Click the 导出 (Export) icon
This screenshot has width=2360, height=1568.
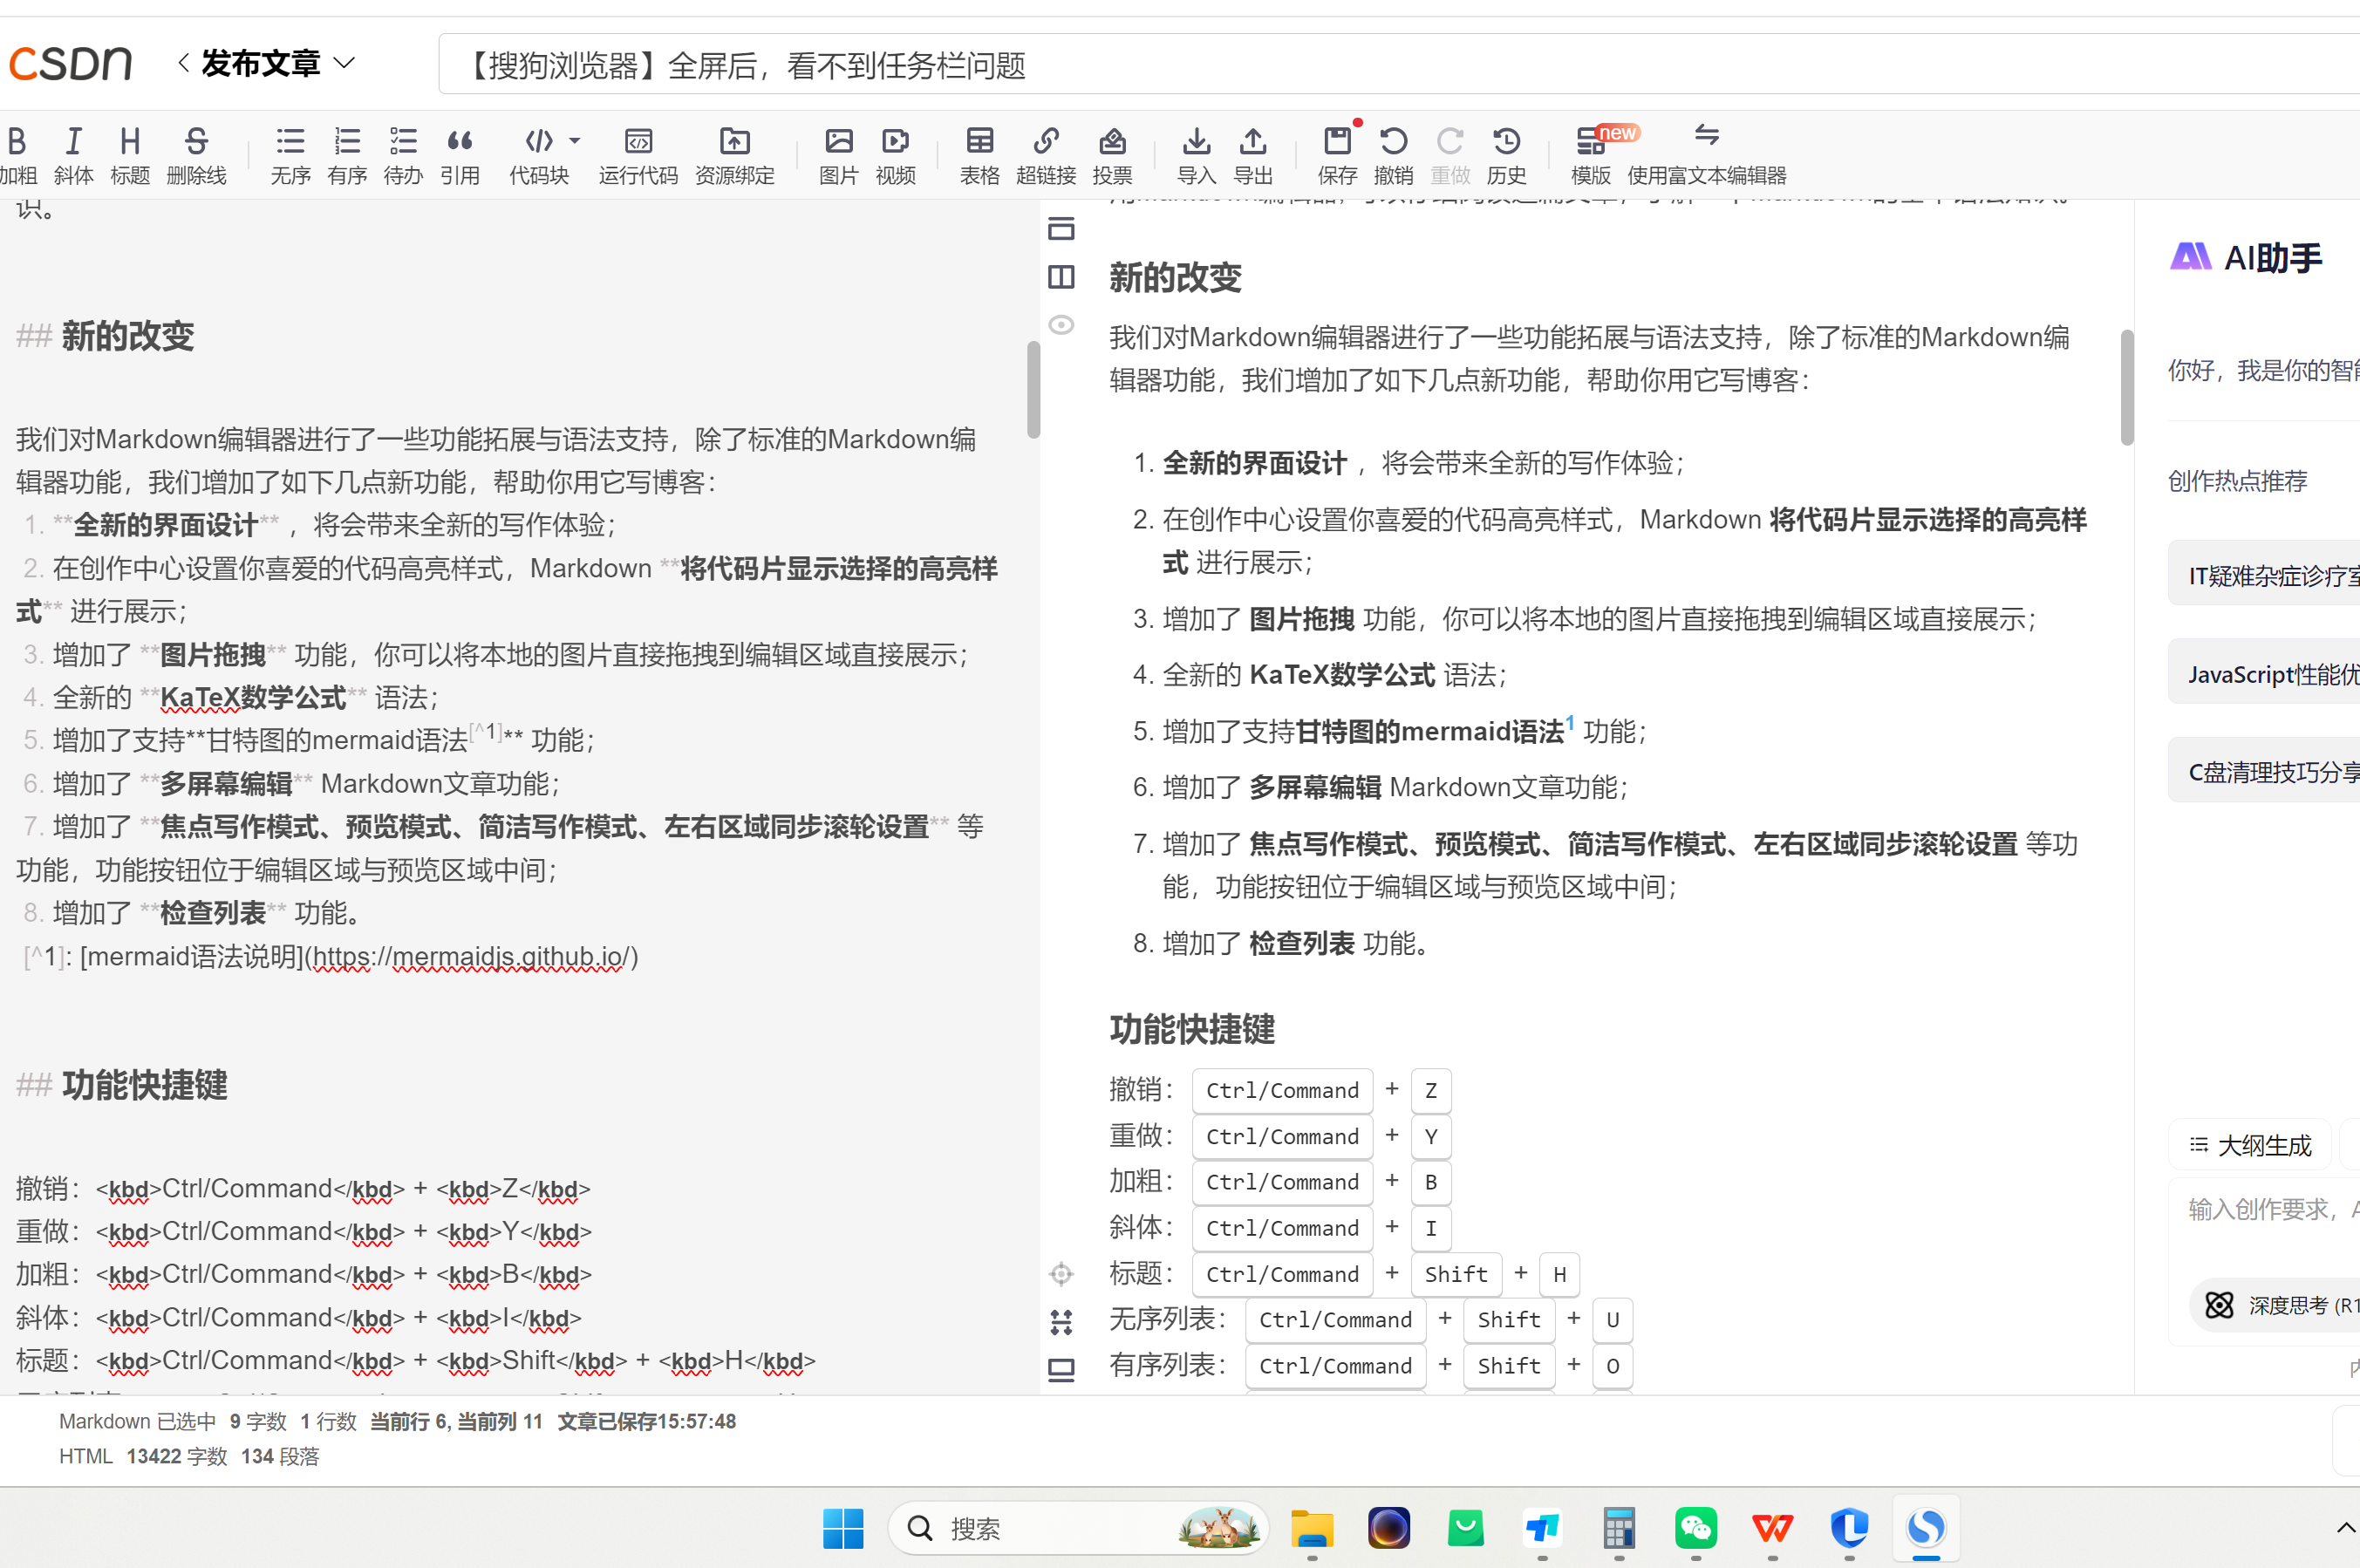1252,155
